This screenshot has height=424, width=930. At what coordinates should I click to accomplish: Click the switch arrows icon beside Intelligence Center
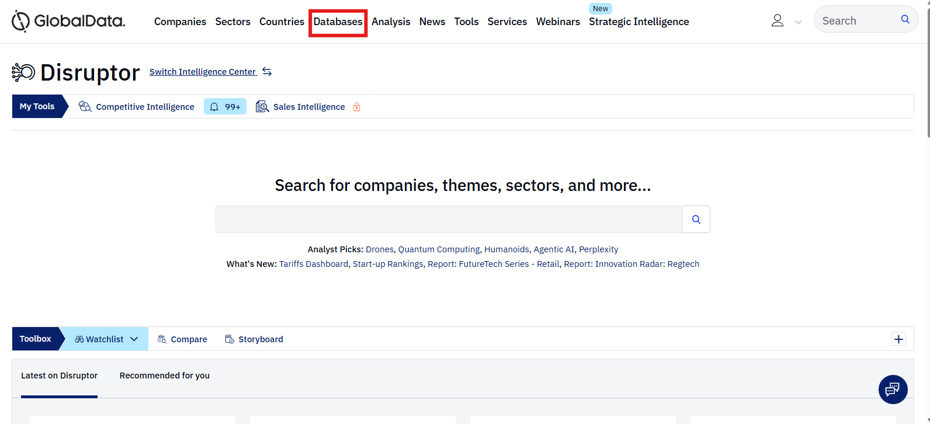(267, 72)
